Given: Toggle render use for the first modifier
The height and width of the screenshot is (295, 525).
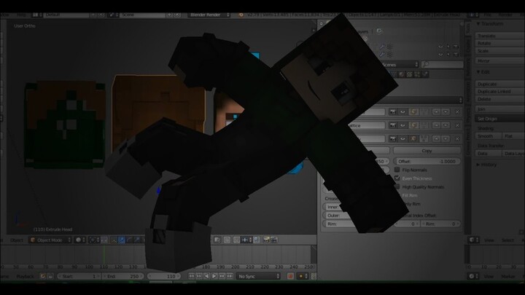Looking at the screenshot, I should [x=393, y=111].
